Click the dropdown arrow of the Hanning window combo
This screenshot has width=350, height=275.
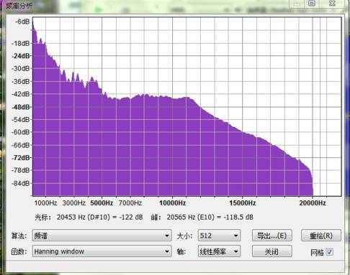point(167,251)
